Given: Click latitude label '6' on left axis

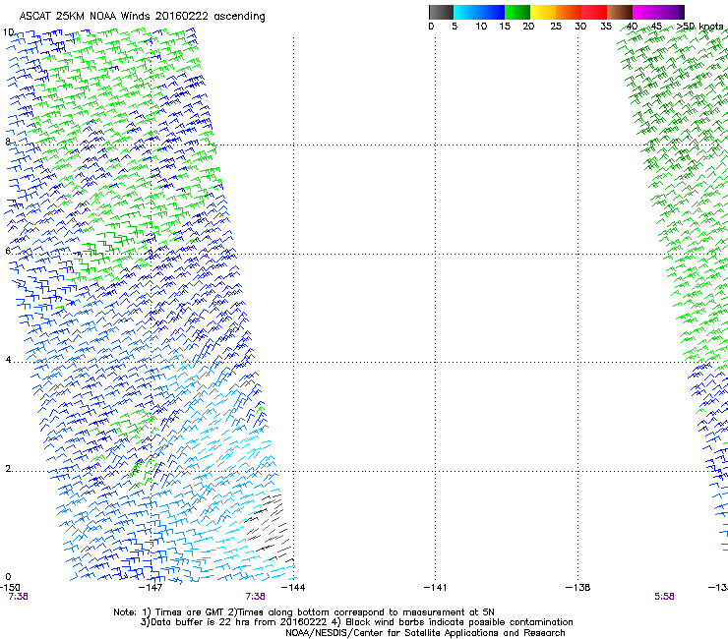Looking at the screenshot, I should coord(8,251).
